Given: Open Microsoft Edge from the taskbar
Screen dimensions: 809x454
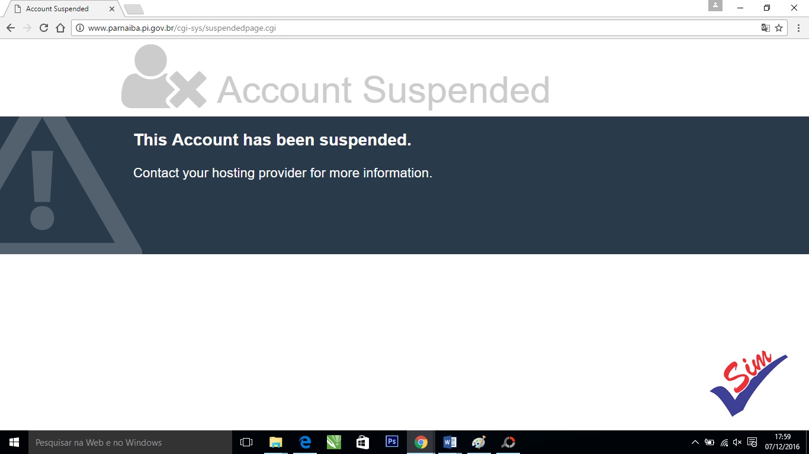Looking at the screenshot, I should [x=304, y=442].
